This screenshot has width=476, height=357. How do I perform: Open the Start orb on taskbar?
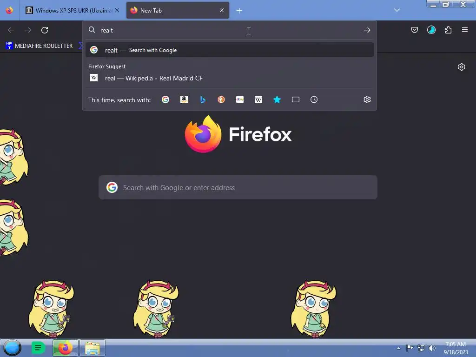coord(12,348)
